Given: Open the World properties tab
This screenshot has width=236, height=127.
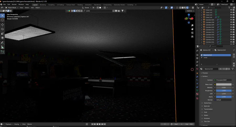Looking at the screenshot, I should coord(197,69).
